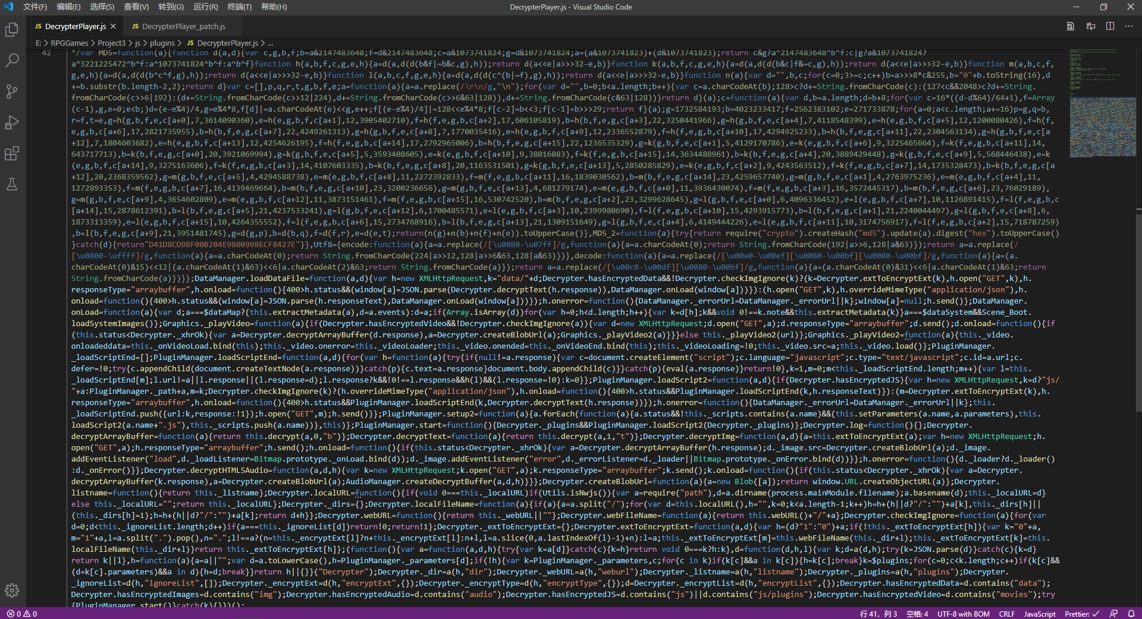
Task: Open the Explorer view in activity bar
Action: click(12, 30)
